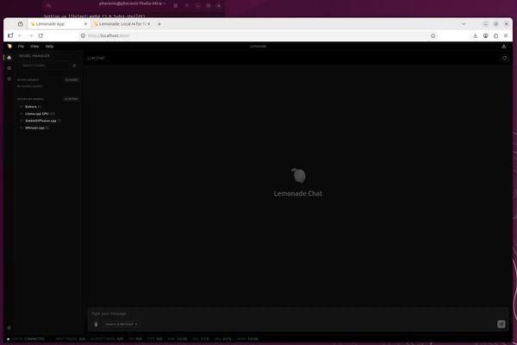Focus the model search input field

[x=45, y=66]
